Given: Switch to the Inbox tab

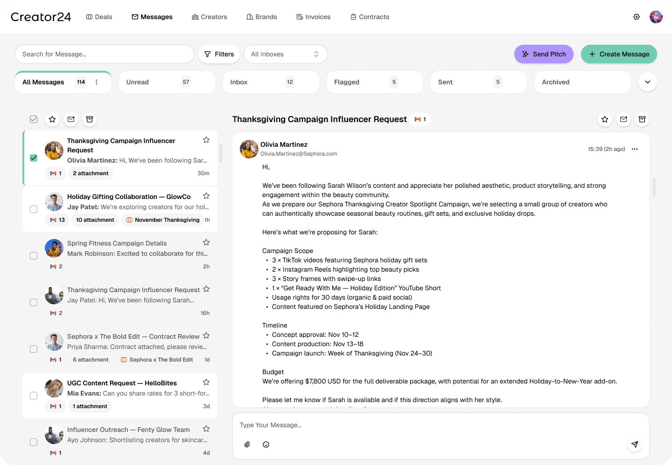Looking at the screenshot, I should click(x=271, y=82).
